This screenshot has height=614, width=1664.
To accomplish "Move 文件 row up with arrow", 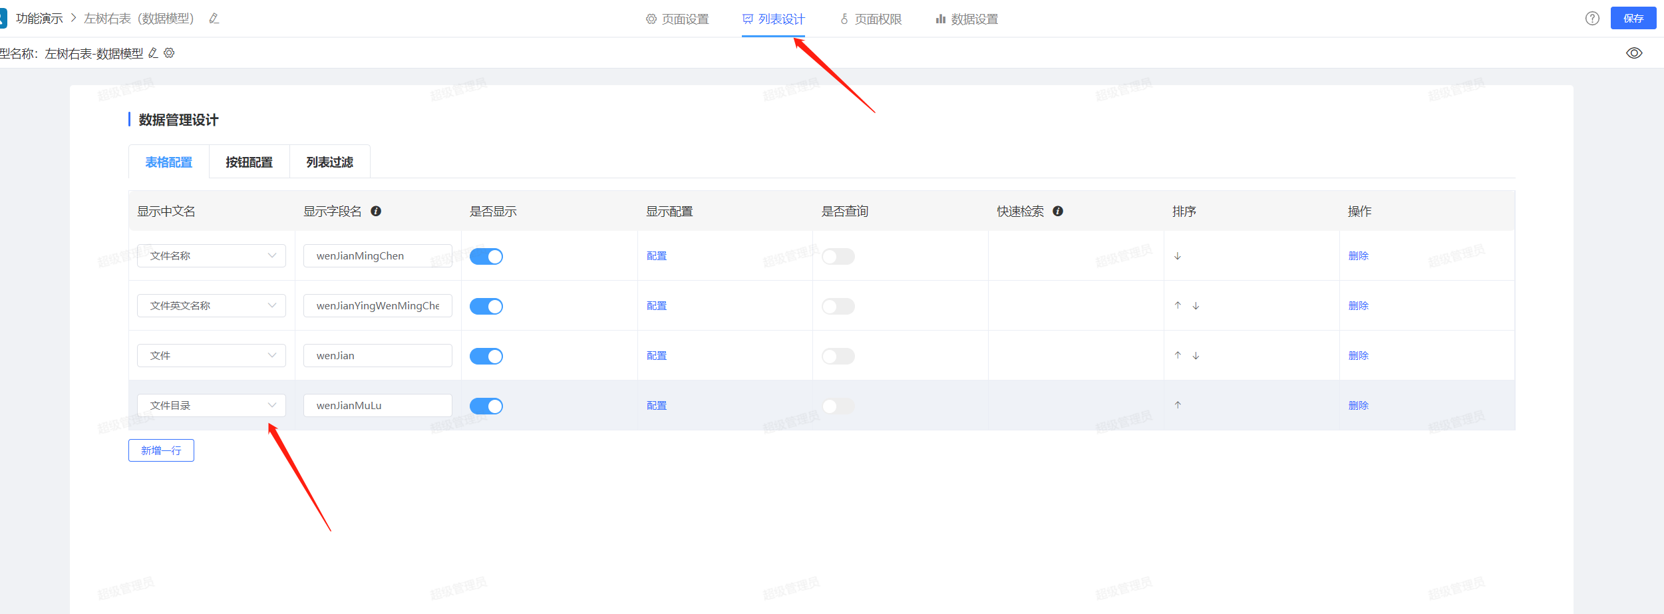I will (1178, 355).
